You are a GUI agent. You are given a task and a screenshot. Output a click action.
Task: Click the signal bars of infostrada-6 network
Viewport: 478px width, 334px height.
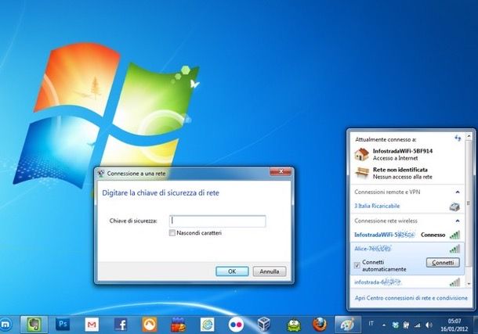[x=454, y=282]
